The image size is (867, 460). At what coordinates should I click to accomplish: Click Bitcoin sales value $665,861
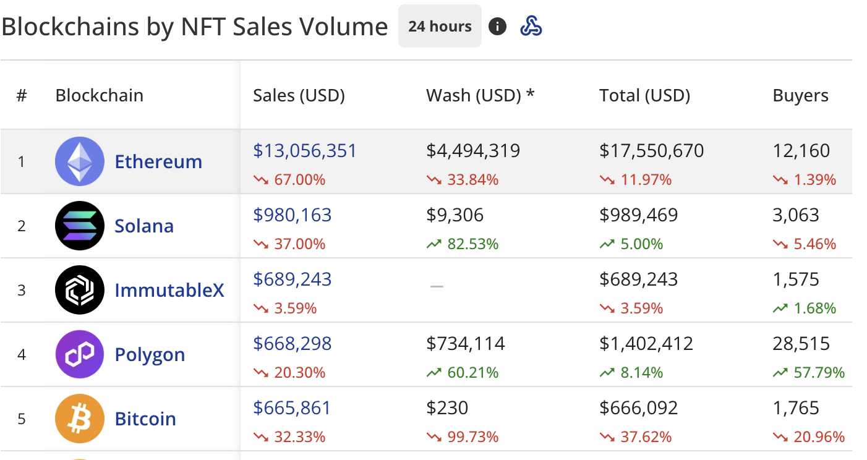click(293, 407)
